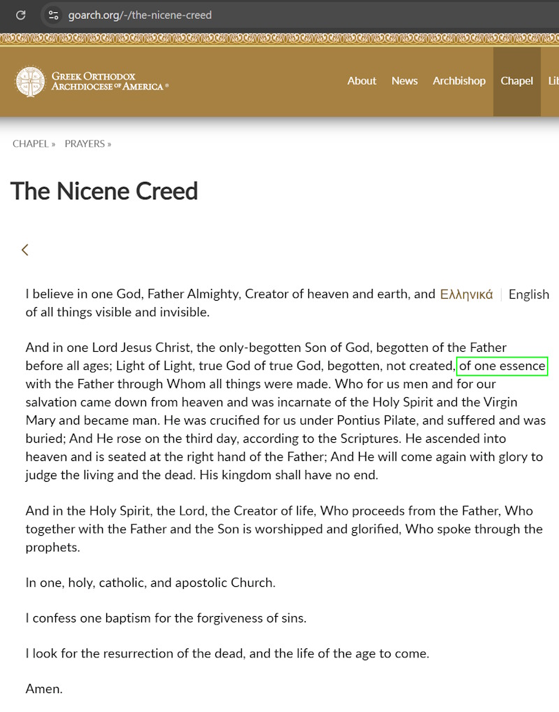Image resolution: width=559 pixels, height=712 pixels.
Task: Click the Archdiocese cross emblem logo
Action: click(x=30, y=81)
